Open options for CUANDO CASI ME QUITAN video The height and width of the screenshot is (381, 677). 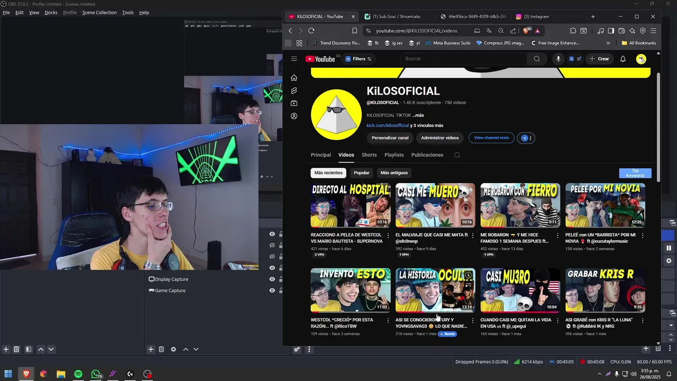pyautogui.click(x=557, y=320)
